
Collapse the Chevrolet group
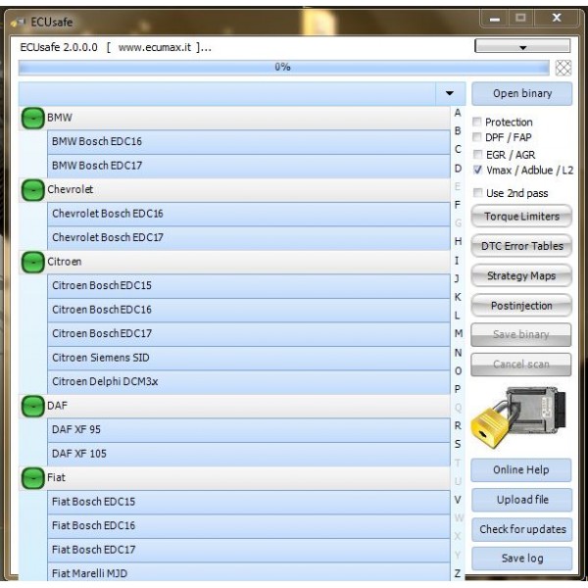point(33,190)
